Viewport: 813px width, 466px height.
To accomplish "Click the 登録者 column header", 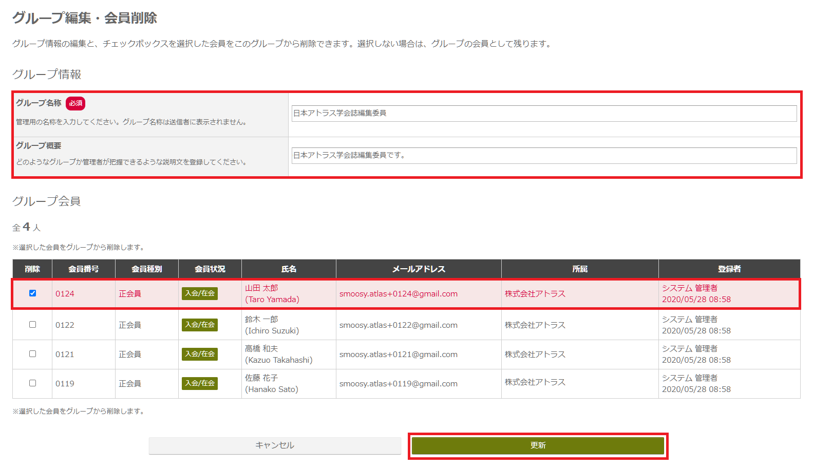I will [x=729, y=269].
